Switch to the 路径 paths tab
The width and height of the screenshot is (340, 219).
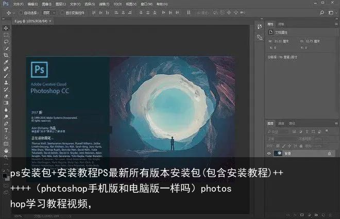[292, 123]
